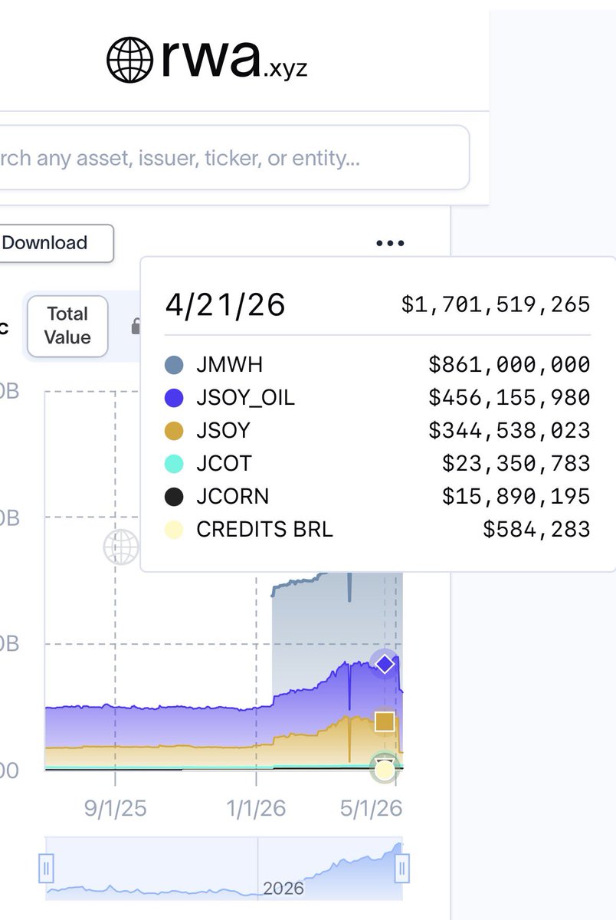Click the $23,350,783 value
Viewport: 616px width, 920px height.
[x=516, y=464]
